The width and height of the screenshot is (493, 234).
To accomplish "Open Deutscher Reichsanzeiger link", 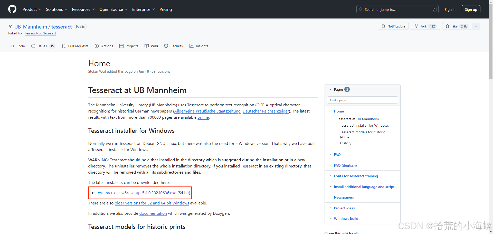I will pos(266,111).
